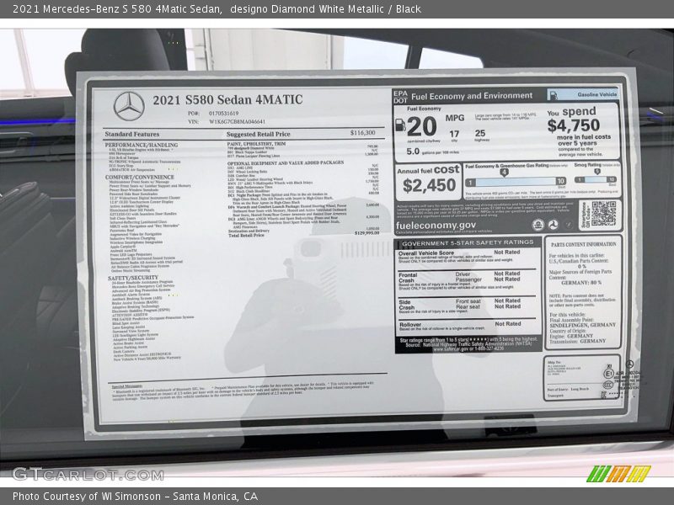Click the EPA leaf seal beneath the QR code
Image resolution: width=674 pixels, height=505 pixels.
pyautogui.click(x=539, y=224)
